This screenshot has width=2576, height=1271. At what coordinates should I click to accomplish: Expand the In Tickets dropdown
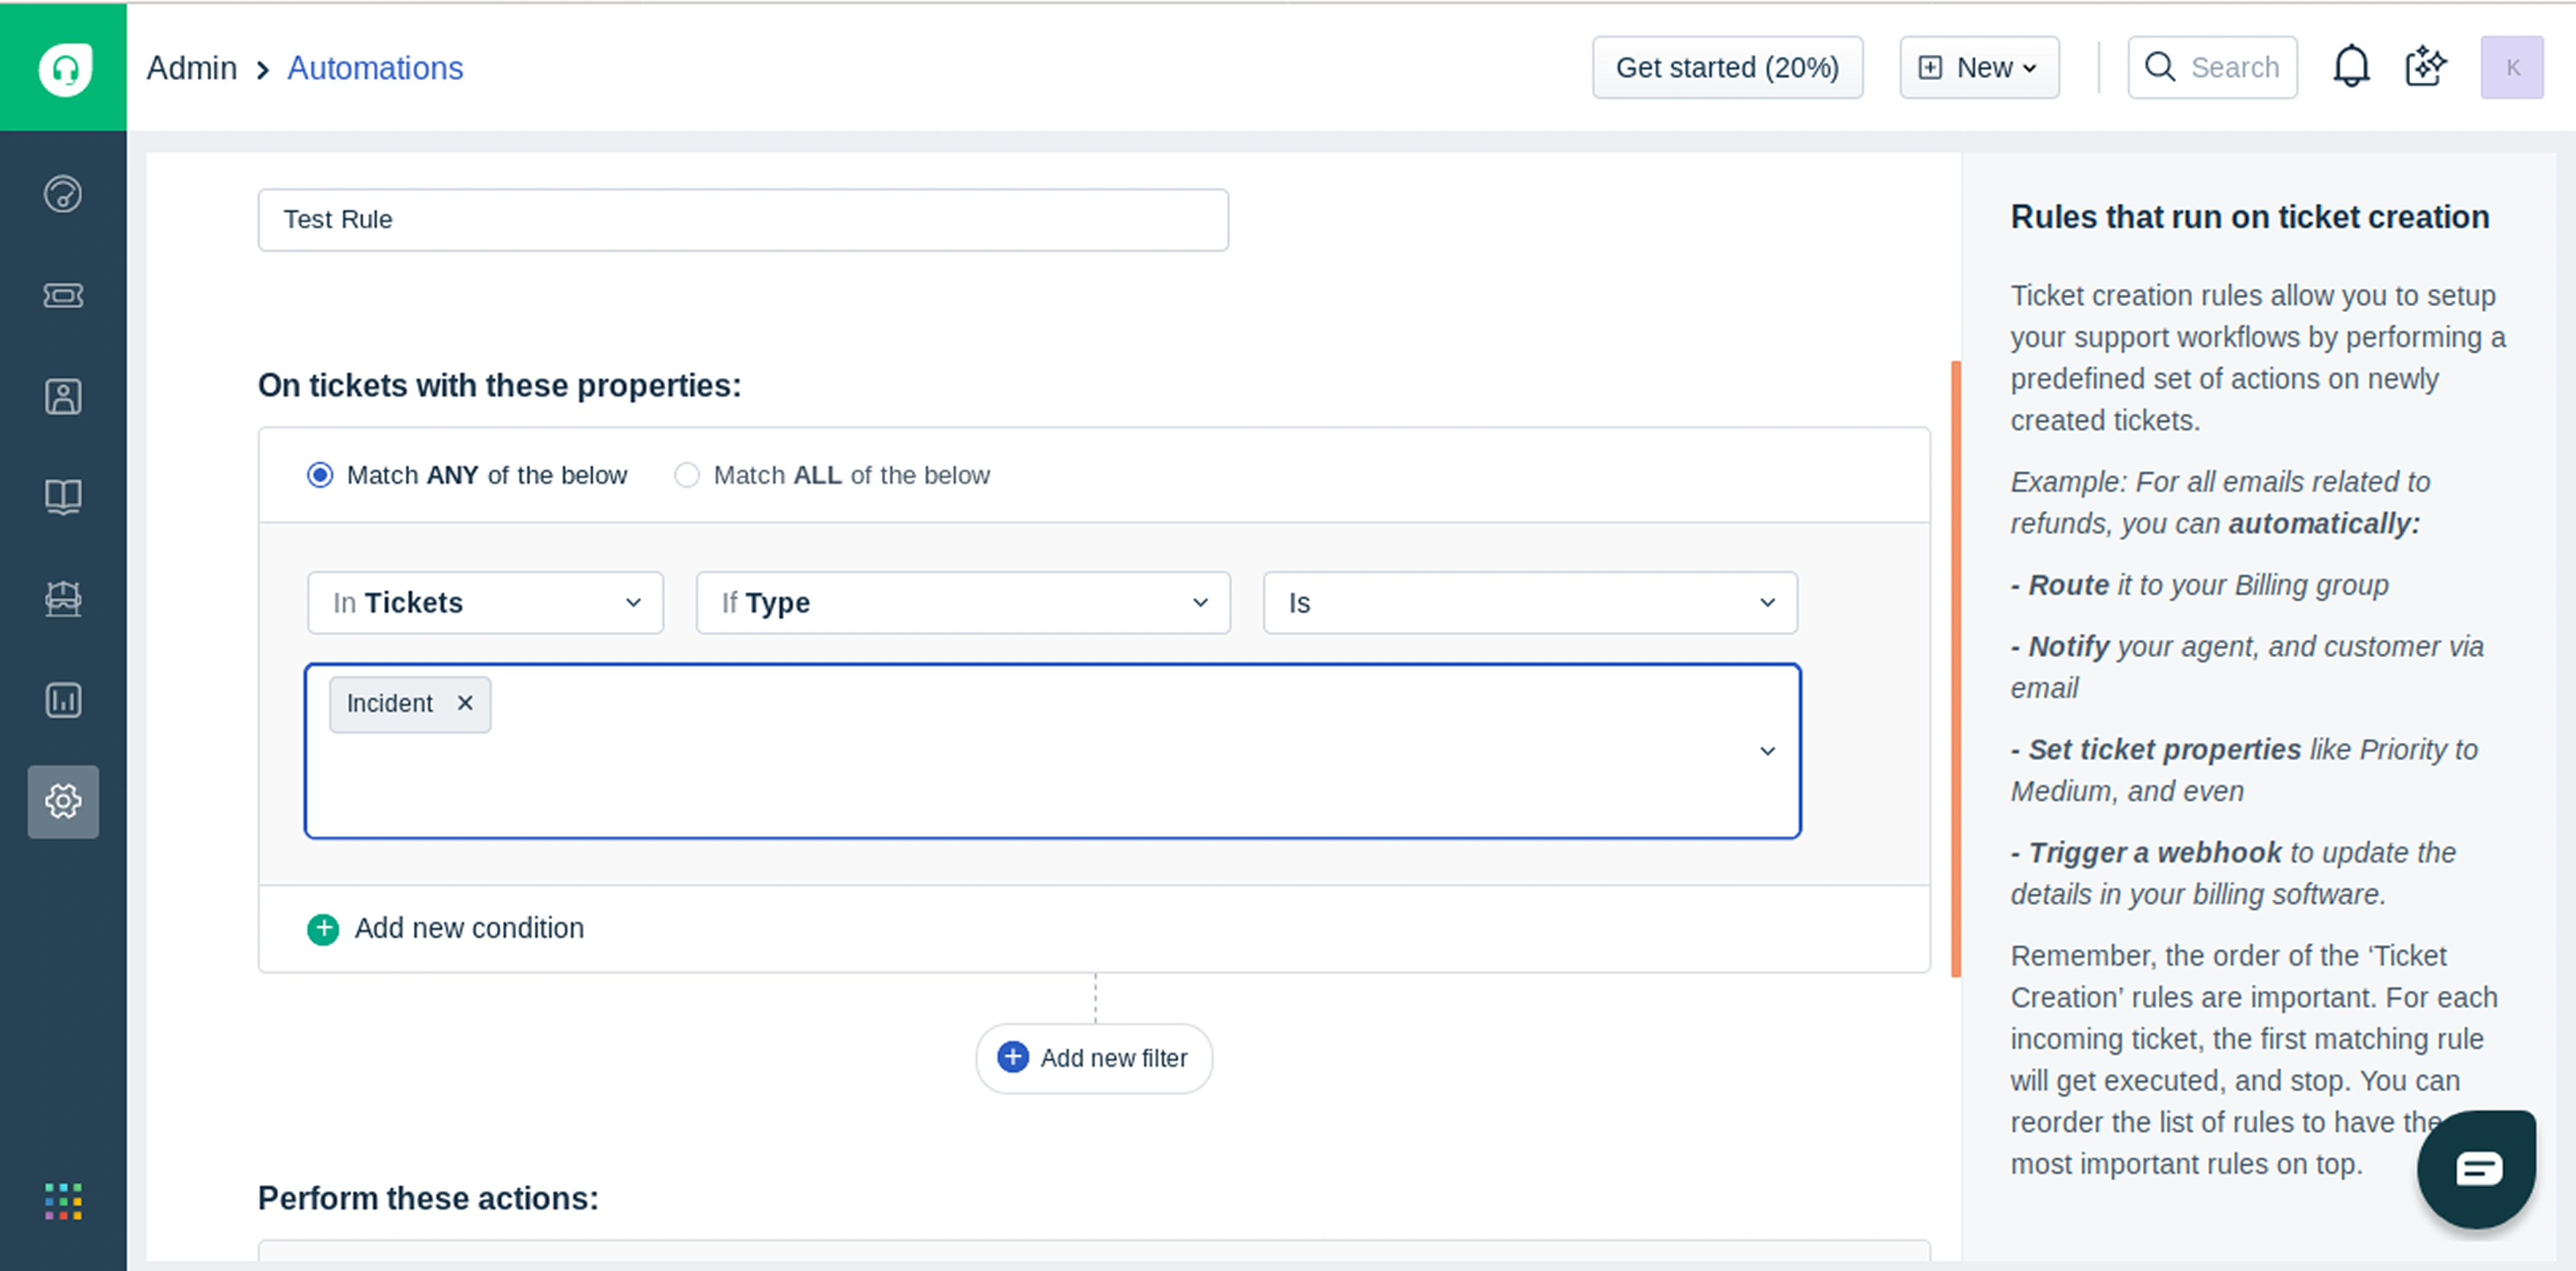pos(485,603)
